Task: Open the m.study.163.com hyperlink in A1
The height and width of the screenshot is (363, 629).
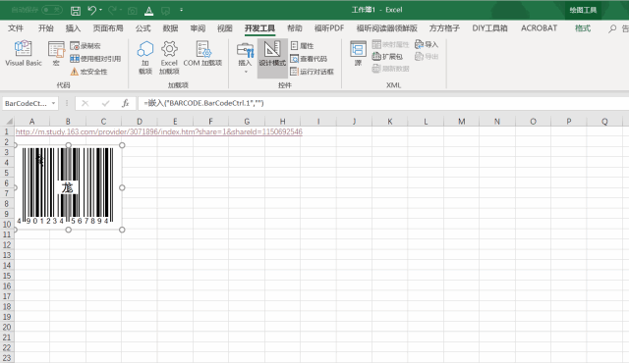Action: 159,131
